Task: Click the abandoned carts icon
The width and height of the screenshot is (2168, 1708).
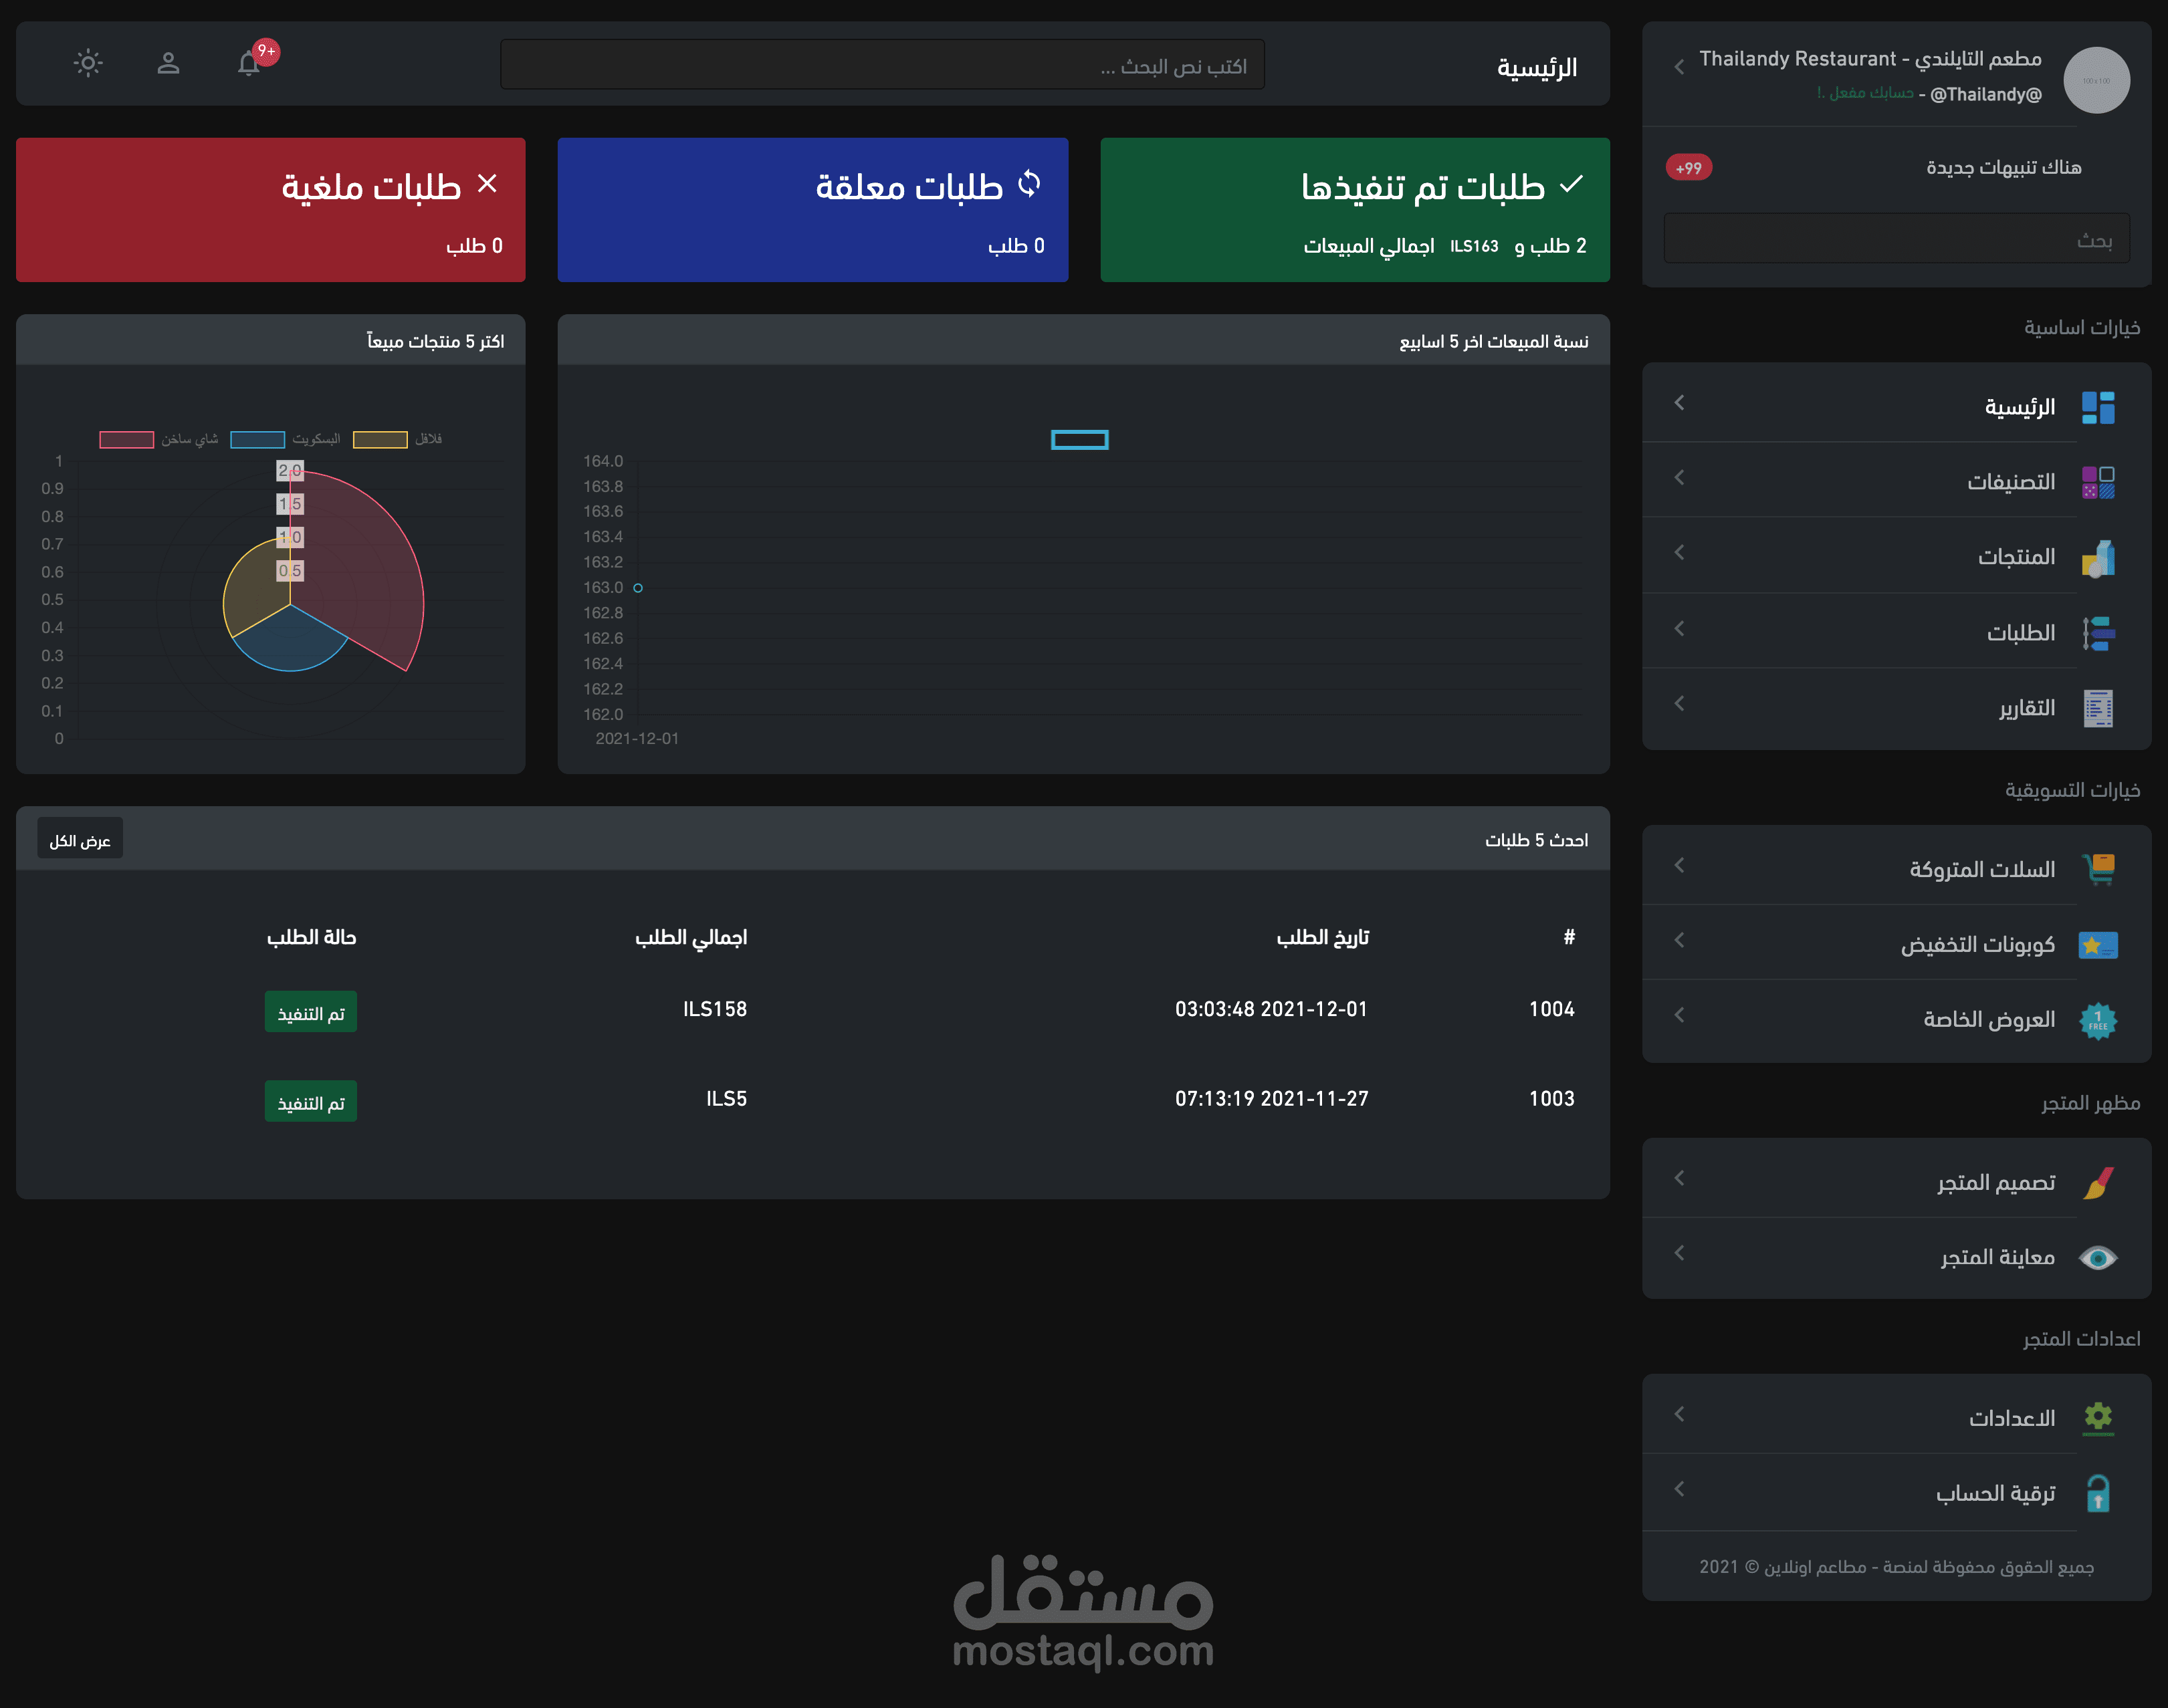Action: click(x=2097, y=869)
